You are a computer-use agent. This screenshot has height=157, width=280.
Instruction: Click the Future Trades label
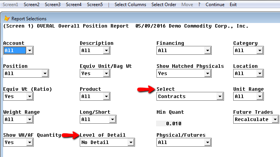[x=253, y=112]
